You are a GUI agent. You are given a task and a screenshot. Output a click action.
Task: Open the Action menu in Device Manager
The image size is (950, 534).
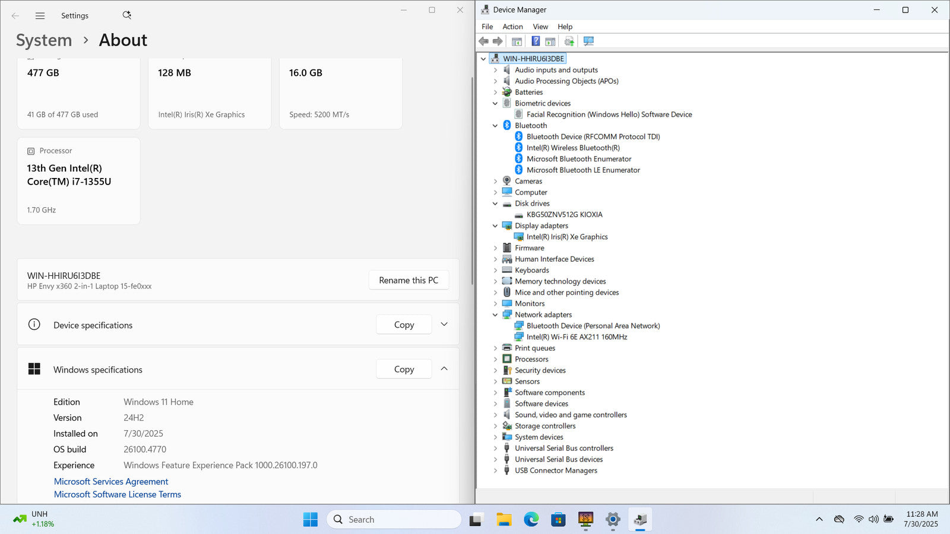click(512, 27)
